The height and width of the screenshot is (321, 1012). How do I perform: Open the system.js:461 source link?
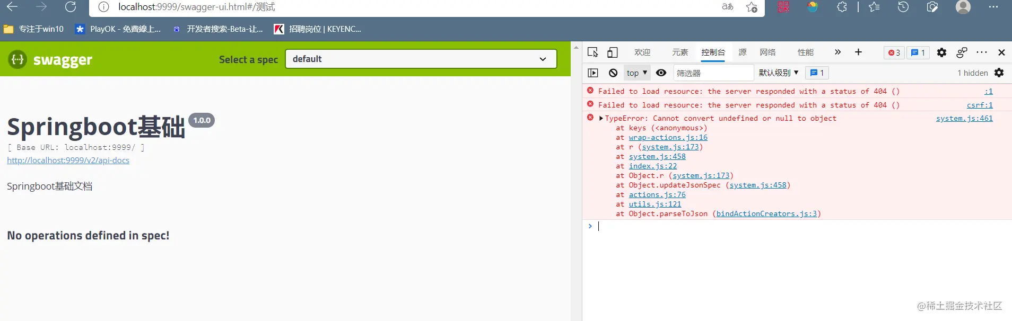[x=964, y=119]
